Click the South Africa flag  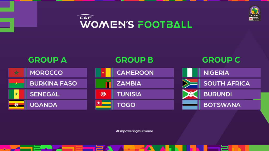tap(190, 83)
